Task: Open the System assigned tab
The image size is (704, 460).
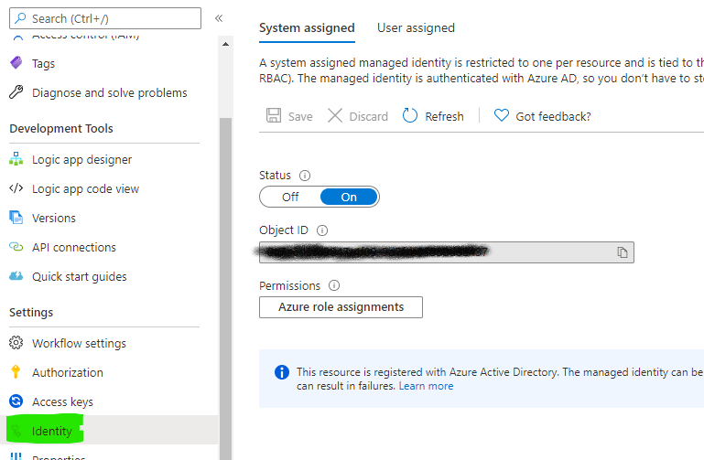Action: point(307,27)
